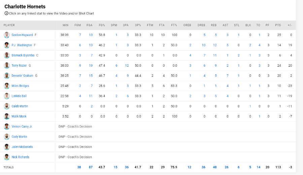This screenshot has height=175, width=303.
Task: View LaMelo Ball's 11 field goal attempts
Action: 91,96
